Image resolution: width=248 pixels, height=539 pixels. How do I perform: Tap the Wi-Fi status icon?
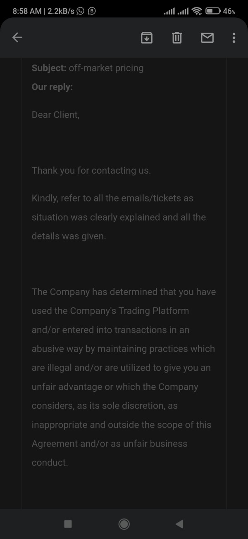pos(197,11)
